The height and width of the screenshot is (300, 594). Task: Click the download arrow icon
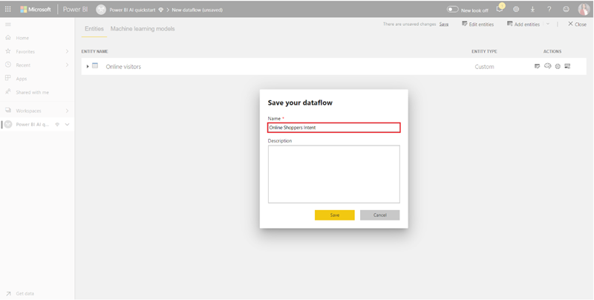click(x=532, y=10)
